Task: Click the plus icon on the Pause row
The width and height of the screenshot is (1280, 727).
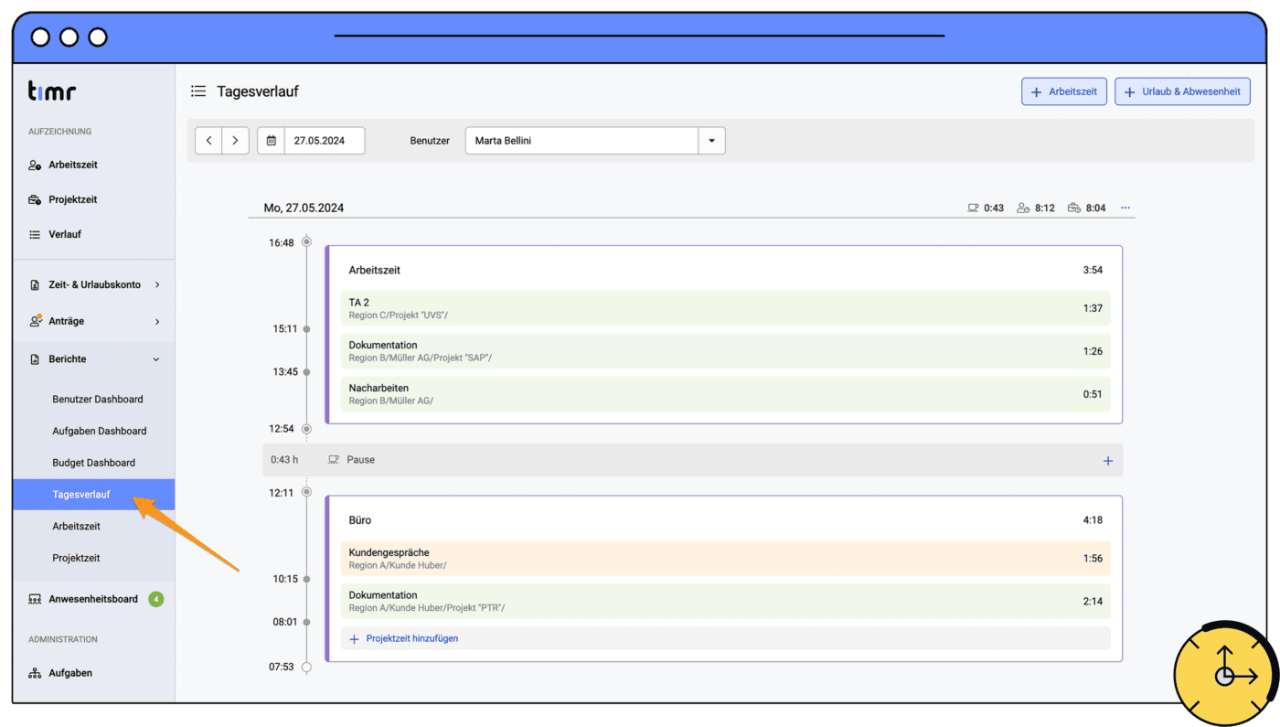Action: click(1107, 460)
